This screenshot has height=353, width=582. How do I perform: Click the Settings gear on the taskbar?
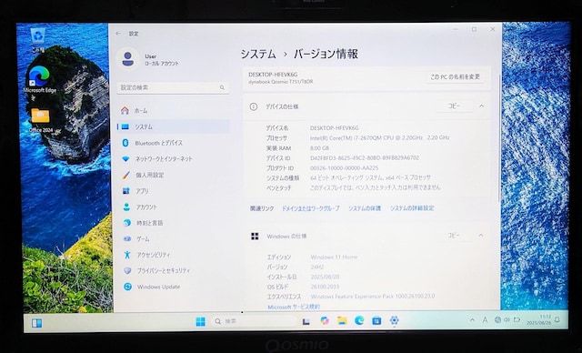point(394,320)
